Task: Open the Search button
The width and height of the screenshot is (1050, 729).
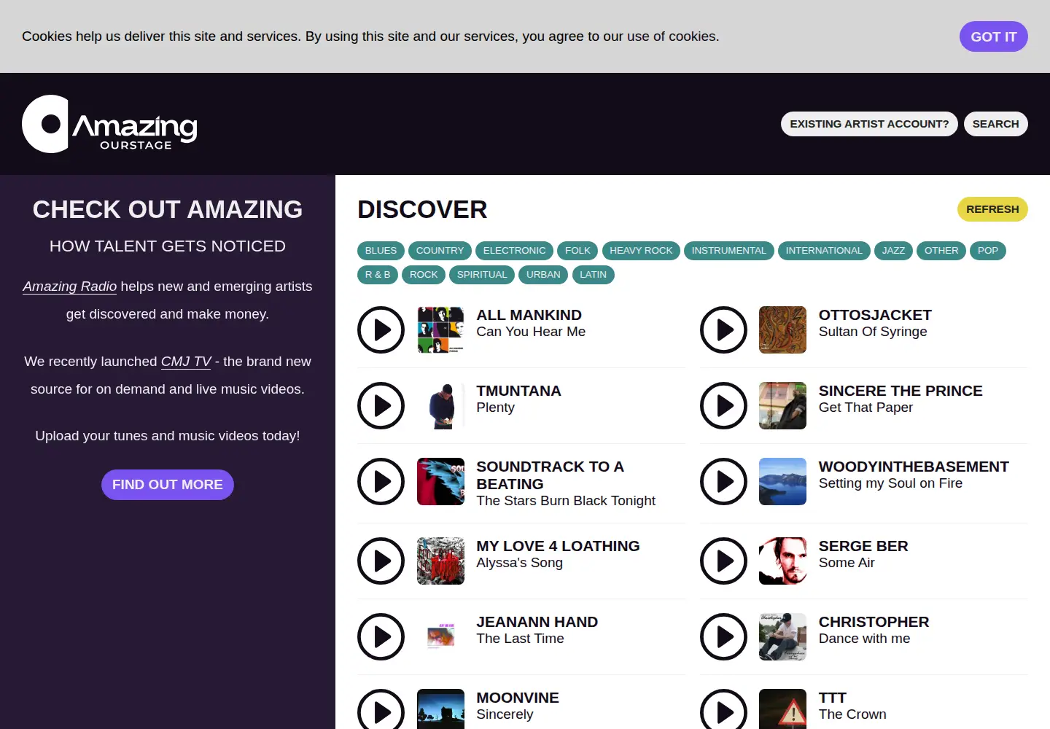Action: click(x=995, y=124)
